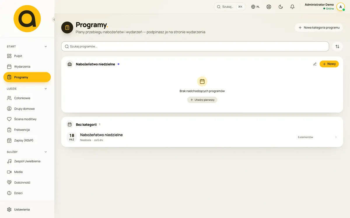Collapse the sidebar with the arrow handle
The image size is (350, 218).
[54, 19]
